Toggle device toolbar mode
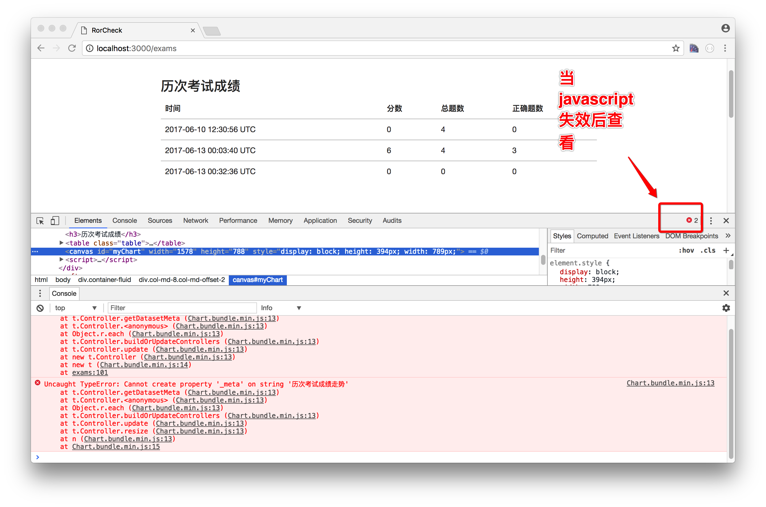This screenshot has height=507, width=766. pyautogui.click(x=55, y=221)
